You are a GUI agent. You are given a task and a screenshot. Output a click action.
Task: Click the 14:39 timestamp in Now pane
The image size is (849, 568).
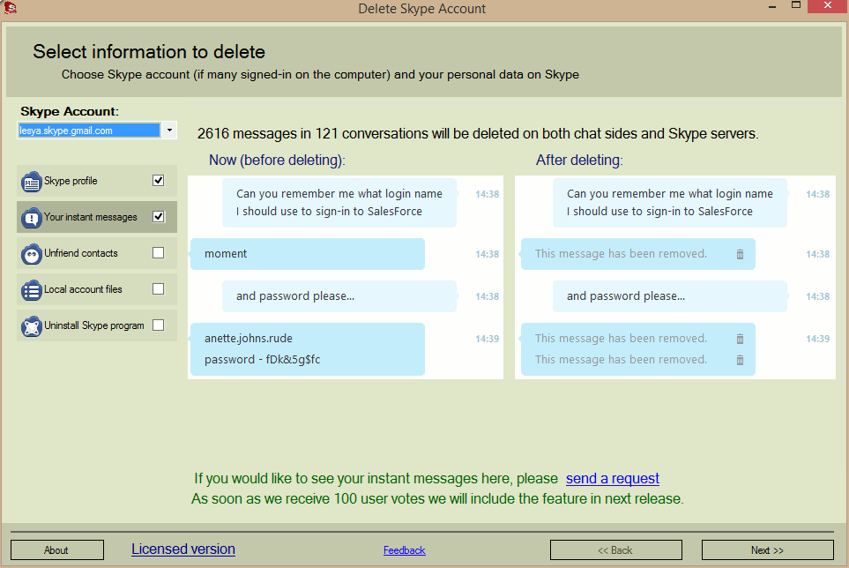point(488,339)
